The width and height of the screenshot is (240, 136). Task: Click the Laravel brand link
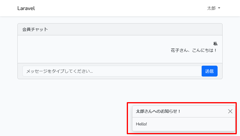tap(26, 8)
